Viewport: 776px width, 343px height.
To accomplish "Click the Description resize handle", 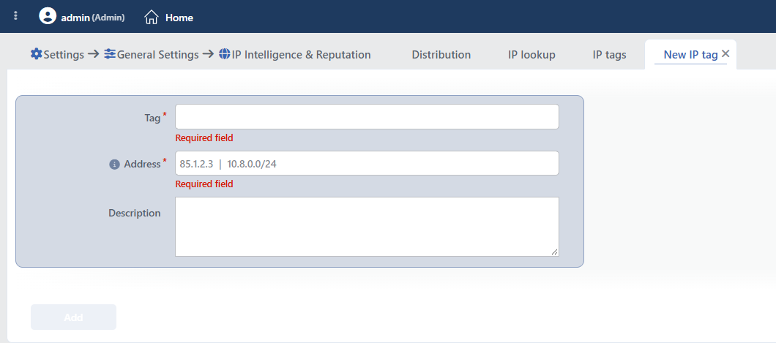I will pyautogui.click(x=554, y=252).
